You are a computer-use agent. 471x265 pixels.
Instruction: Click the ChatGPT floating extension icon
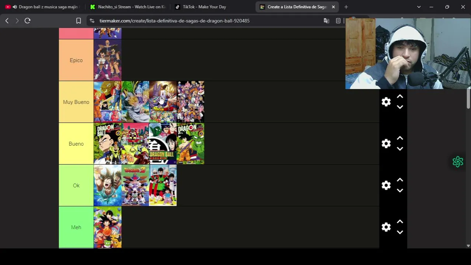[458, 162]
